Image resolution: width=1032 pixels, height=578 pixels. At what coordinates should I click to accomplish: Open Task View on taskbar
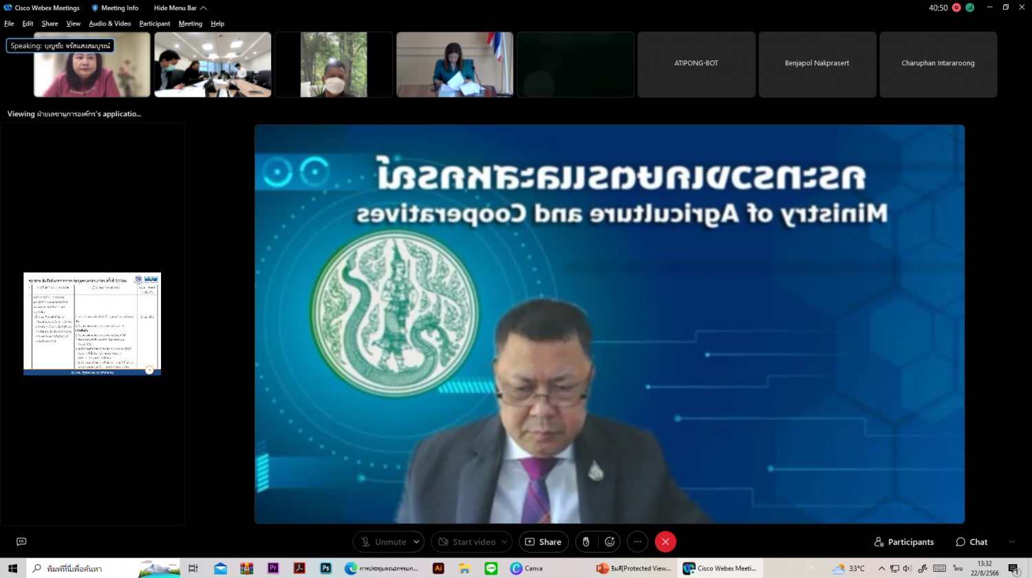pyautogui.click(x=193, y=568)
